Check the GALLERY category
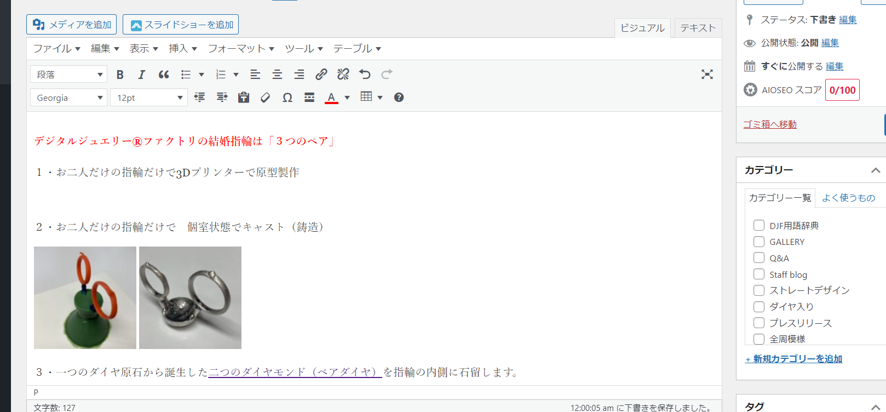The image size is (886, 412). pyautogui.click(x=759, y=242)
